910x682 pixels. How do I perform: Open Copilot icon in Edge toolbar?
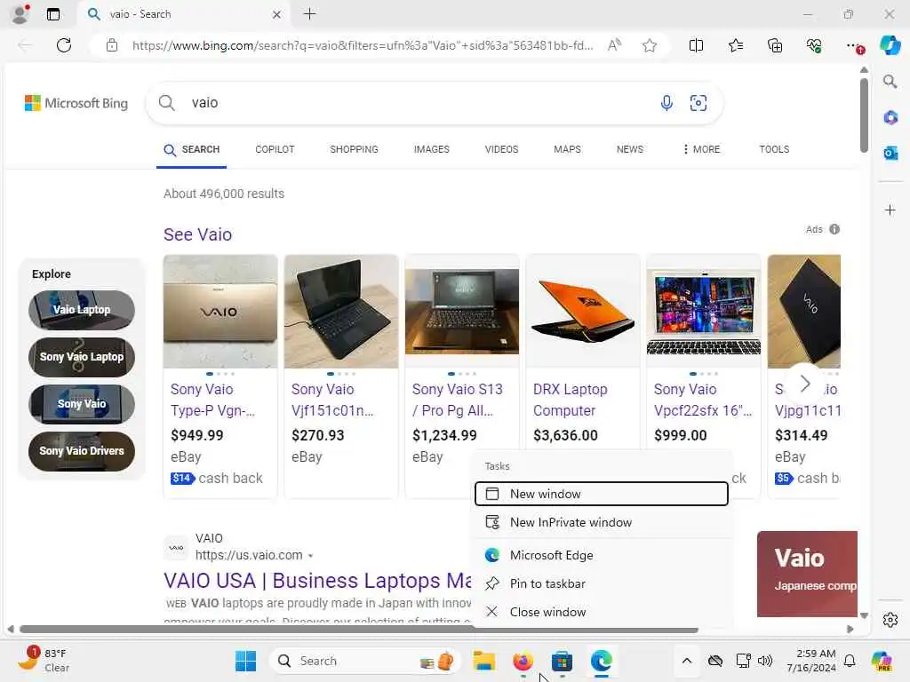890,45
